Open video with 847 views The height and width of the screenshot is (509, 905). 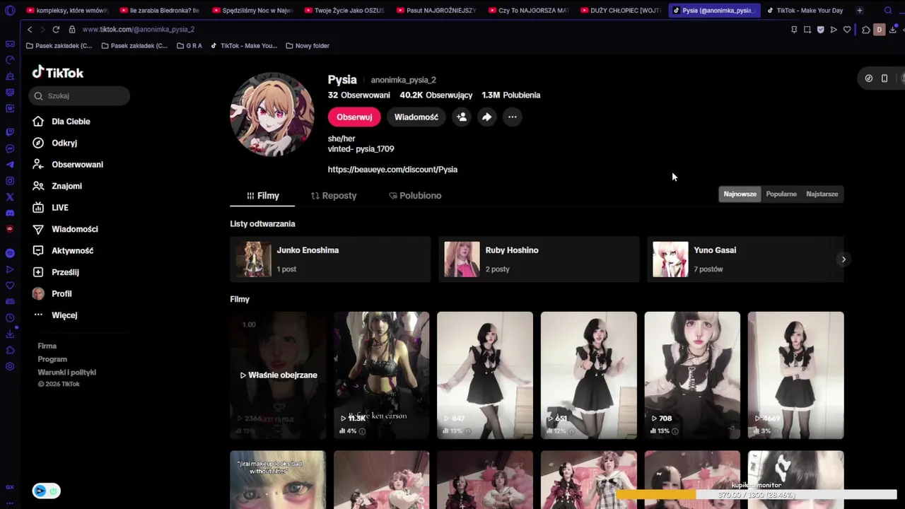(485, 375)
